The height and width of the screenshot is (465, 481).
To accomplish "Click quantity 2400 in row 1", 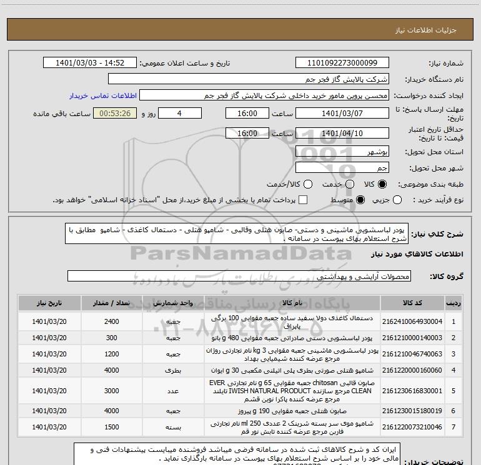I will click(x=112, y=321).
